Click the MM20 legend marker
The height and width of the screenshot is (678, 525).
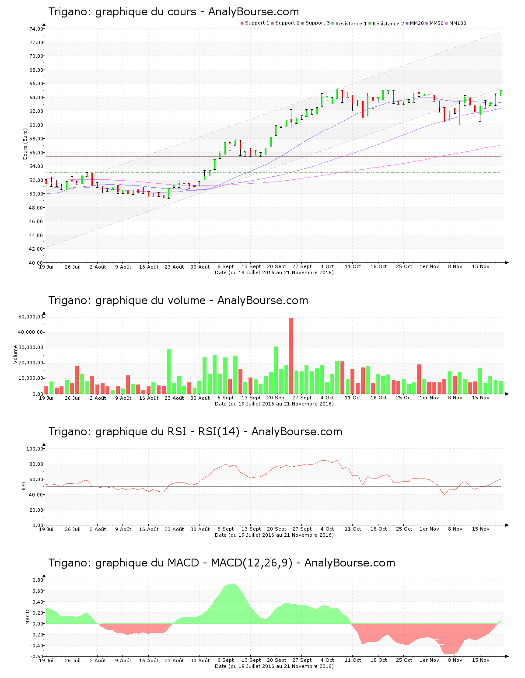(407, 23)
